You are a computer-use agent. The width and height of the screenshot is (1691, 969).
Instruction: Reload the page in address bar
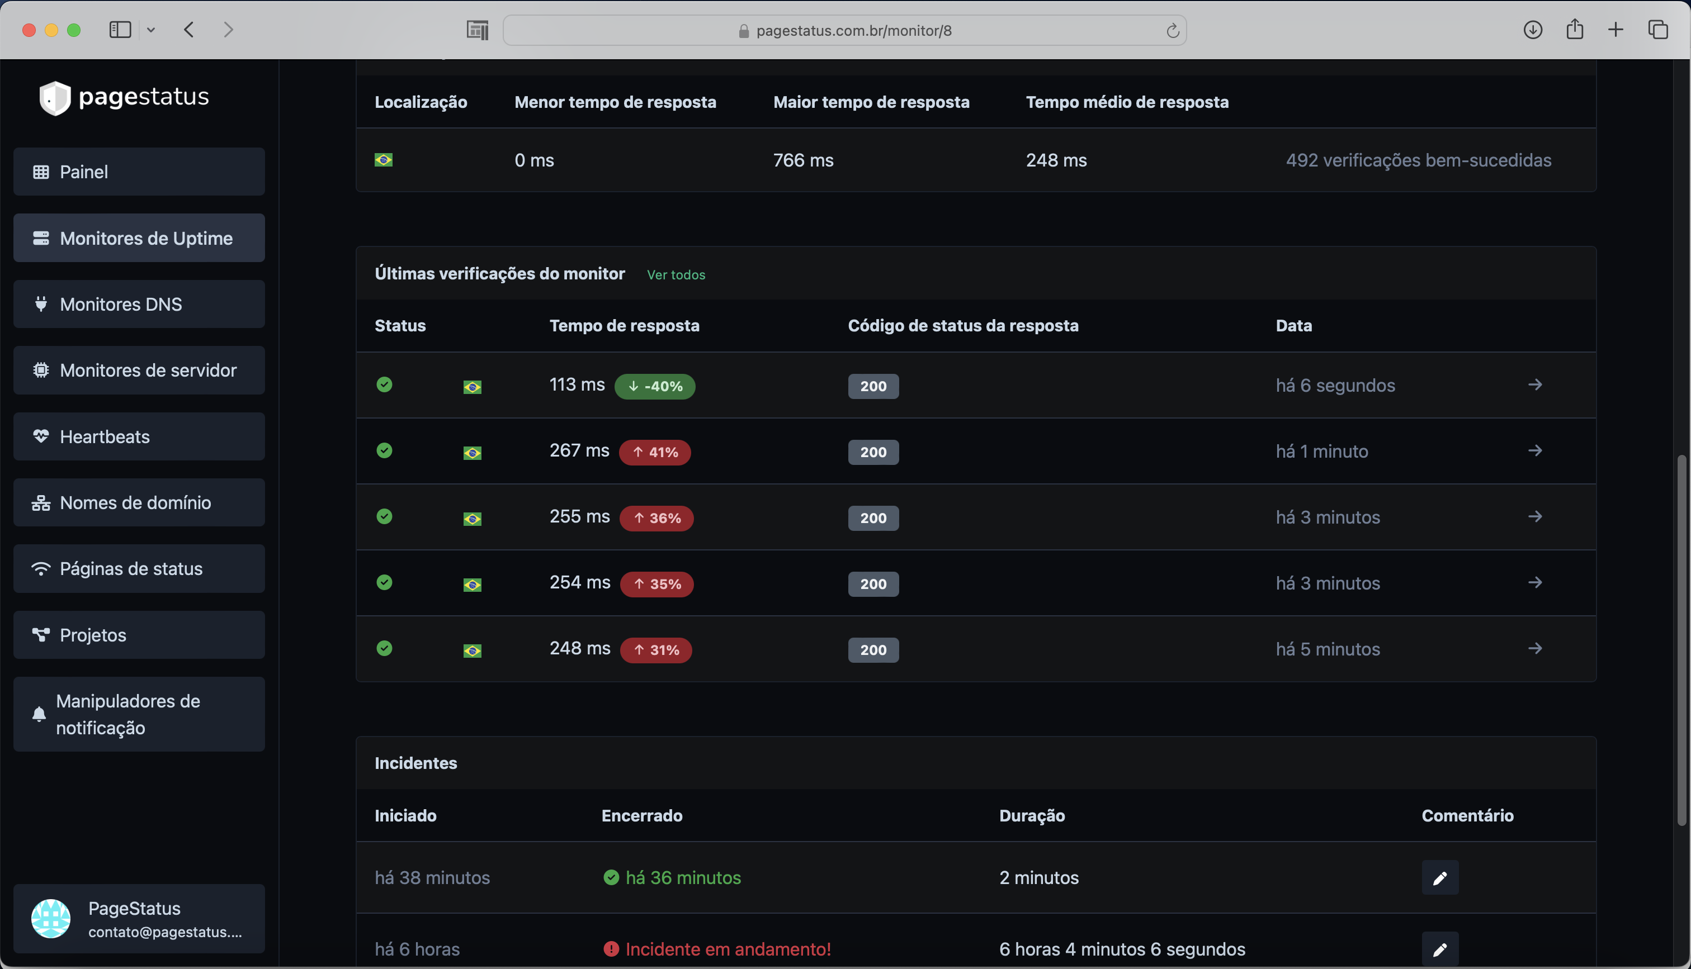click(x=1173, y=31)
